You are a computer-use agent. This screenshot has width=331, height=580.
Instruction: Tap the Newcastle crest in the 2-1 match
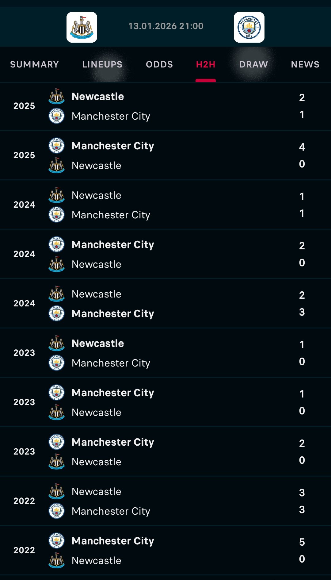tap(57, 96)
